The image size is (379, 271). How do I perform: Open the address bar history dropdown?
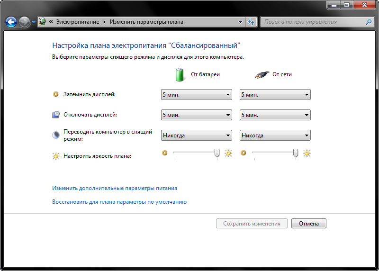point(240,22)
